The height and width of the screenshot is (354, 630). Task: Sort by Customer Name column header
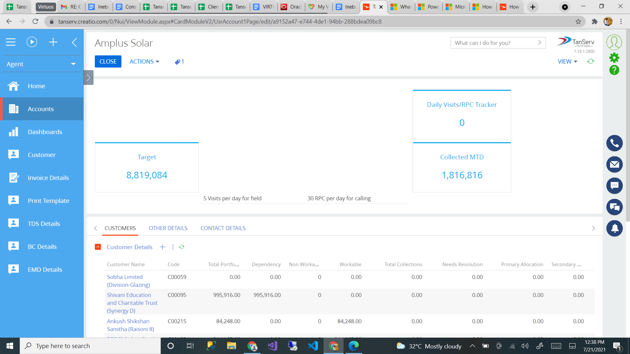pyautogui.click(x=126, y=265)
